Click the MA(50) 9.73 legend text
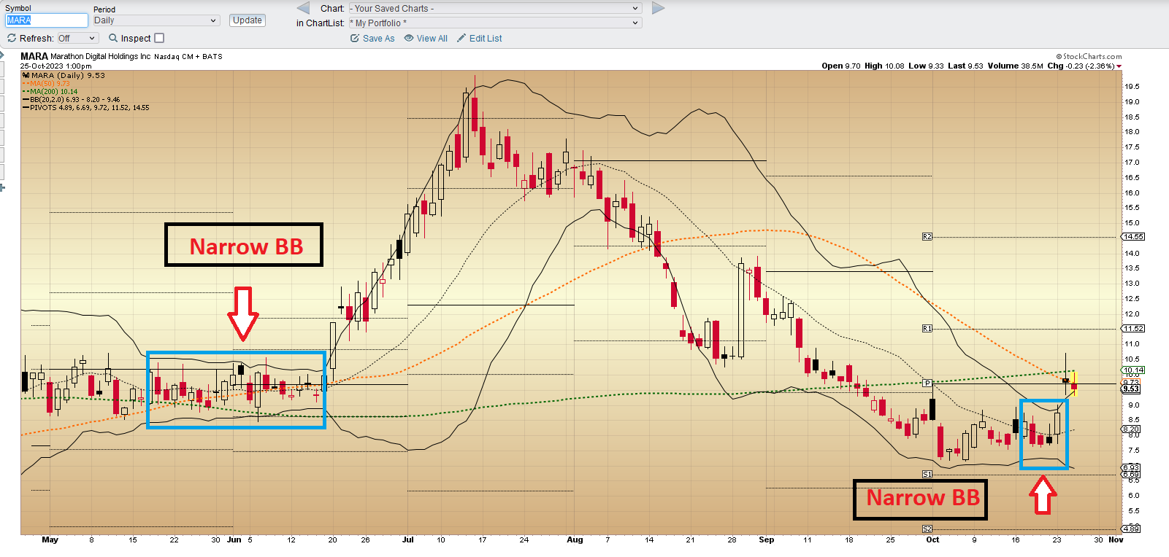1169x557 pixels. click(x=50, y=84)
